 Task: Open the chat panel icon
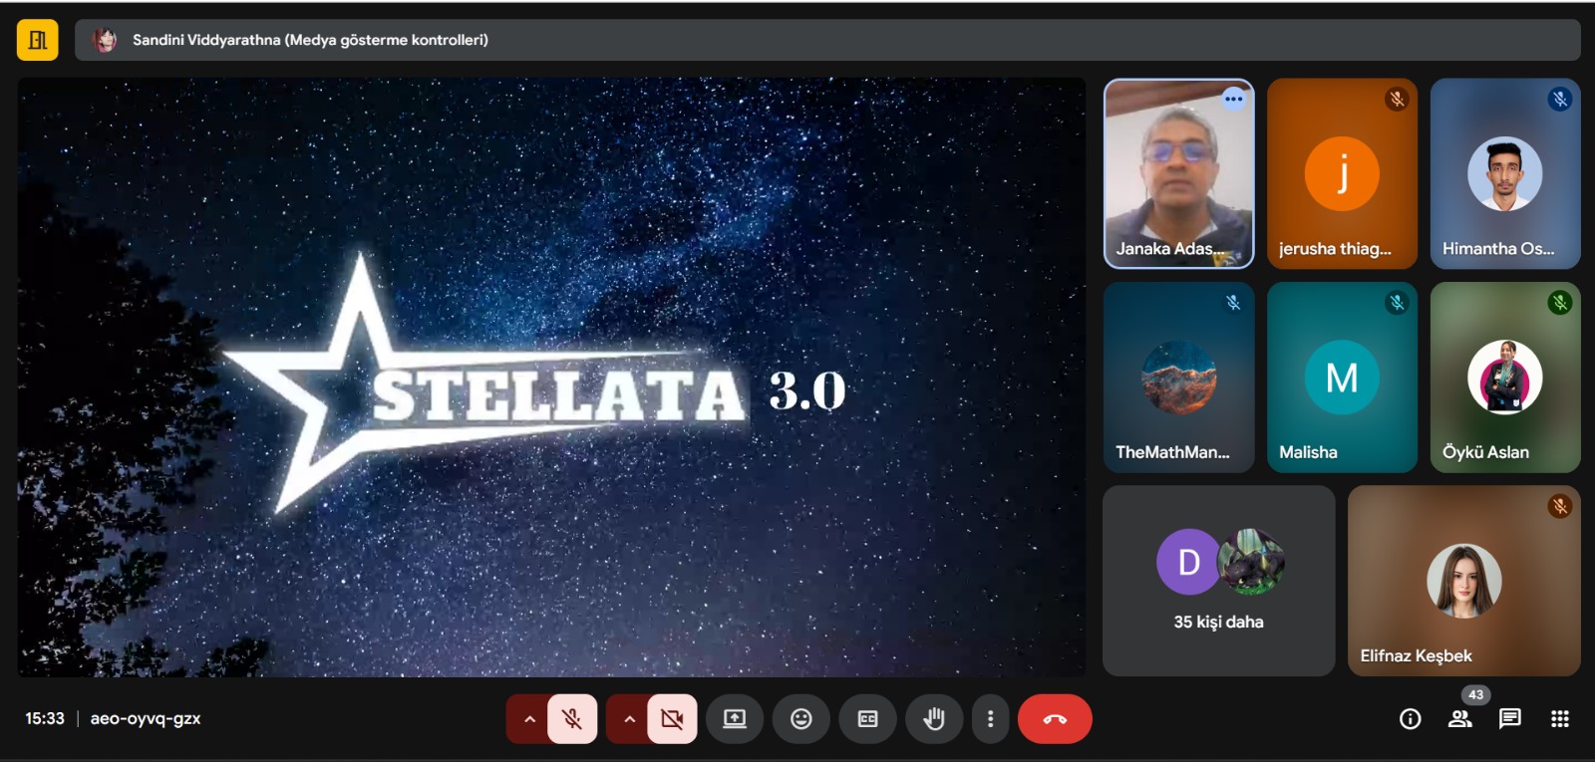pos(1509,719)
